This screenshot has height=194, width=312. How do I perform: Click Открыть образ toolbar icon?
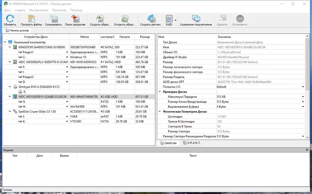click(125, 18)
